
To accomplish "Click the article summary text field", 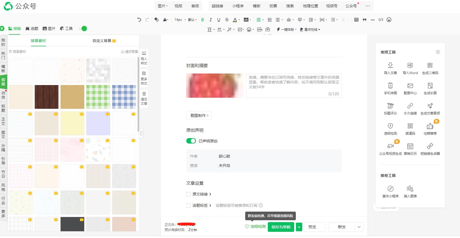I will pos(294,85).
